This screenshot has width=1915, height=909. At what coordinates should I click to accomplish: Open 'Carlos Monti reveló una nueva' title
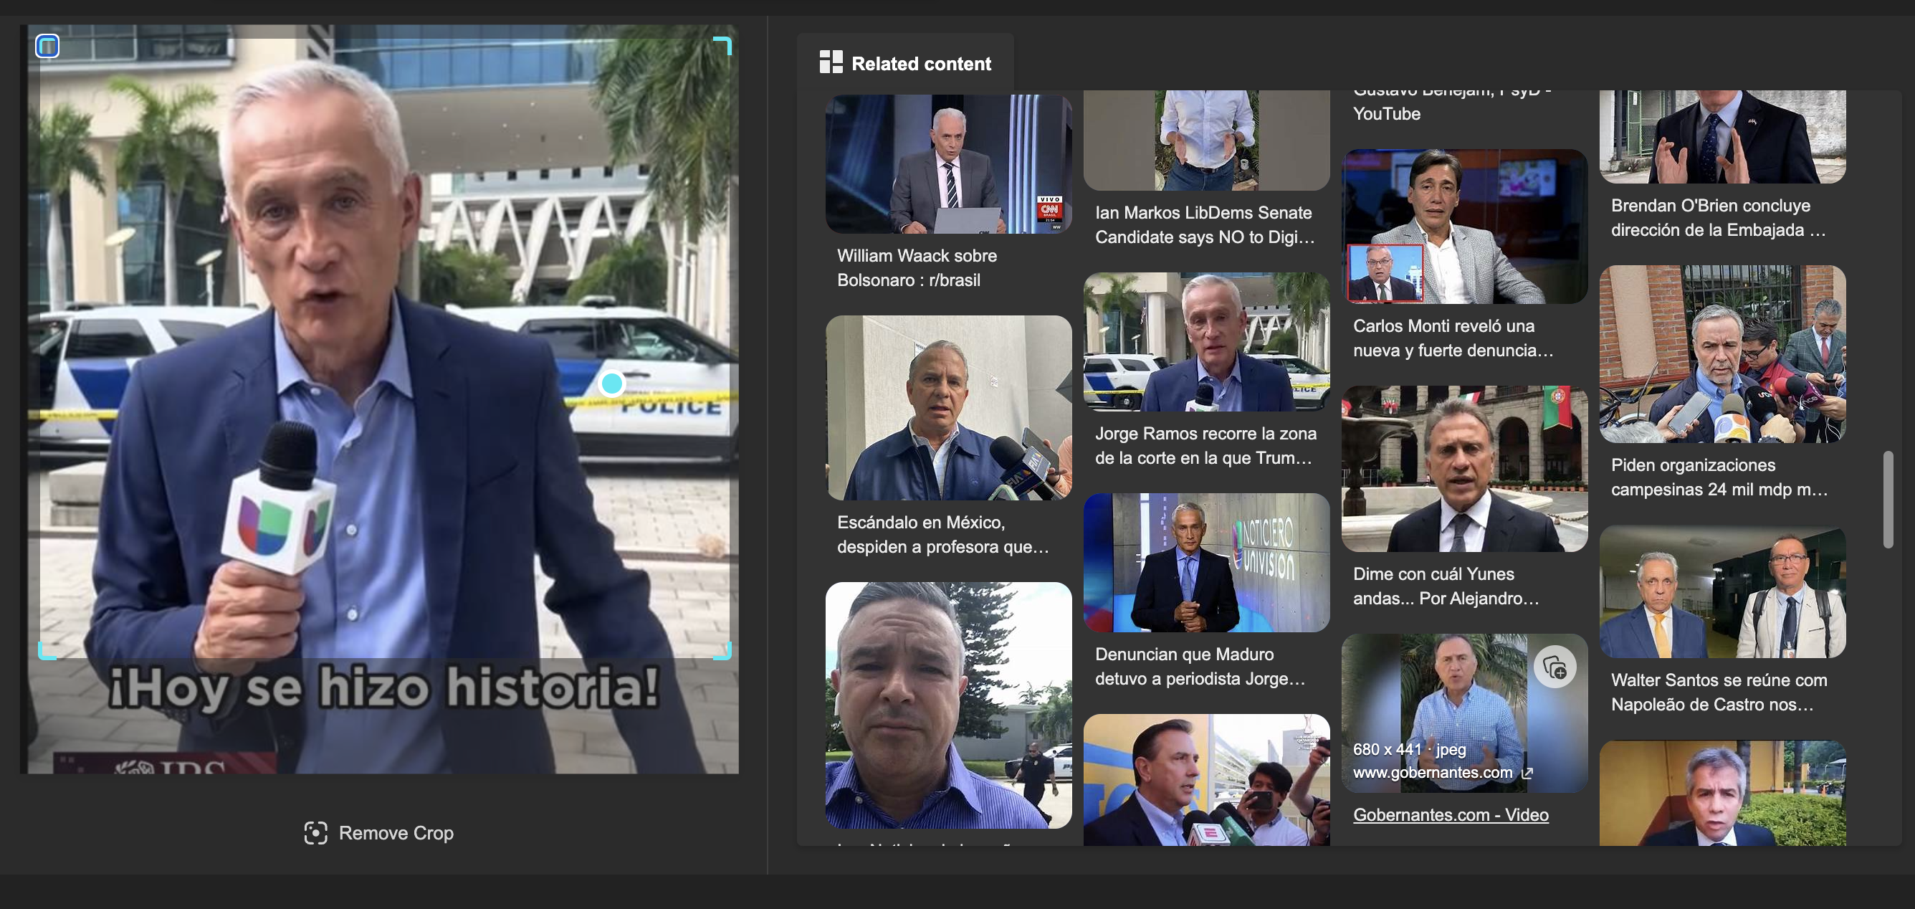1453,338
